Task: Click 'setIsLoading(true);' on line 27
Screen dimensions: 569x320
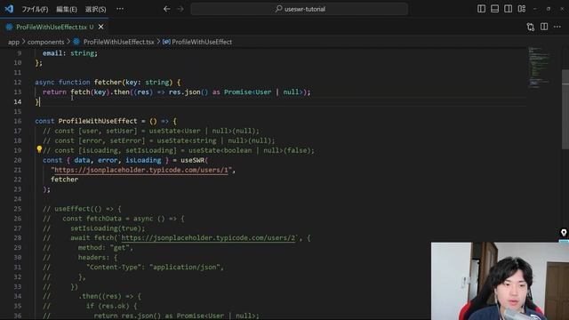Action: pos(108,228)
